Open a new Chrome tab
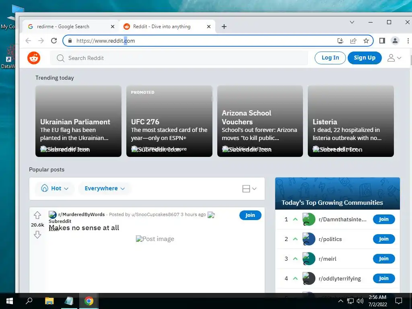Screen dimensions: 412x309 [224, 27]
